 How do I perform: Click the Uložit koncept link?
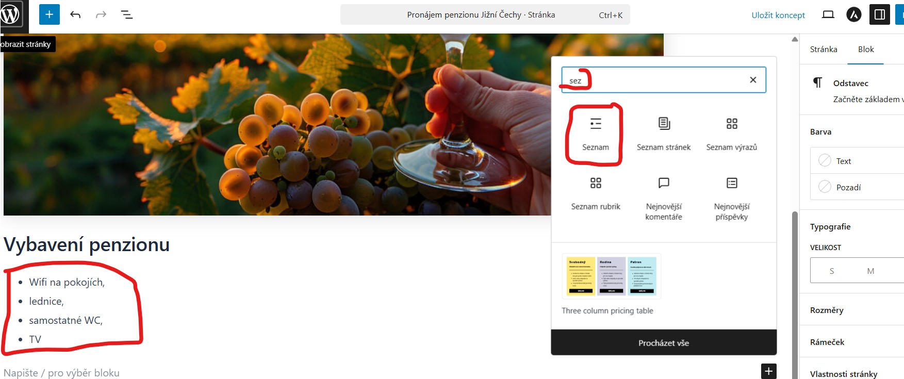coord(778,15)
